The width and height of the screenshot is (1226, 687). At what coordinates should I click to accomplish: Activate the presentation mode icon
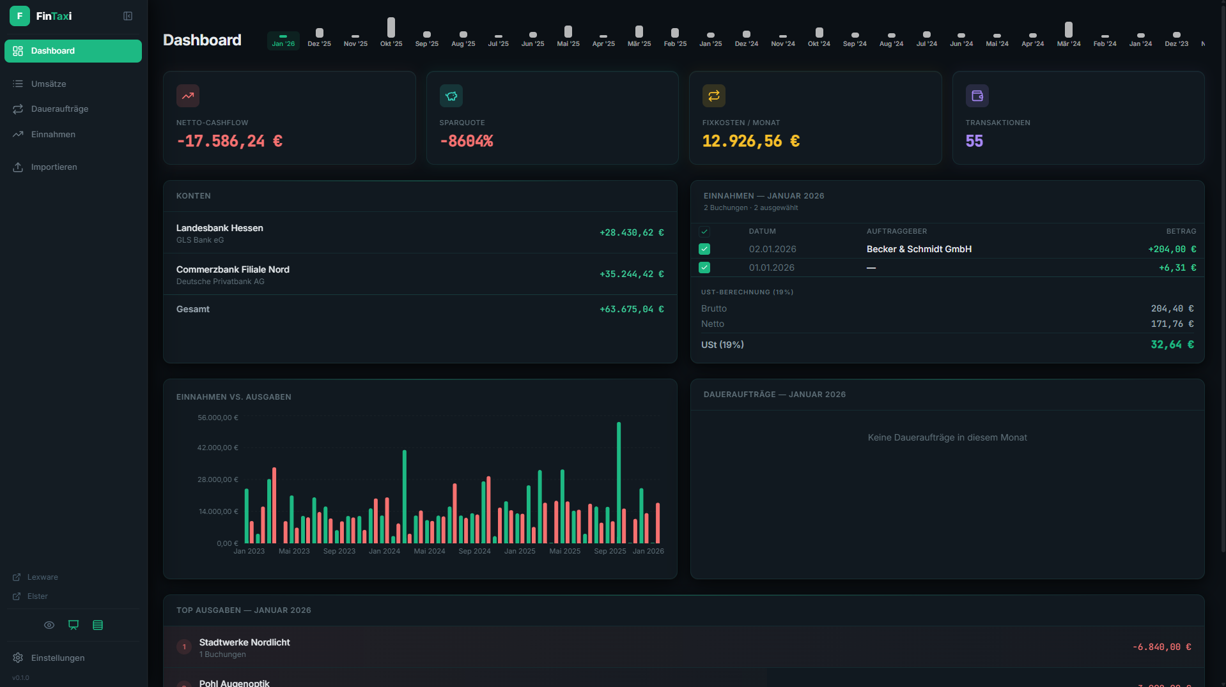[x=74, y=625]
